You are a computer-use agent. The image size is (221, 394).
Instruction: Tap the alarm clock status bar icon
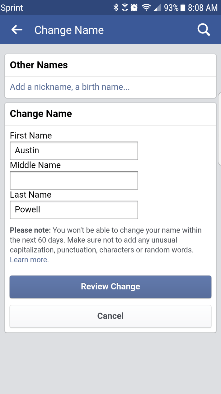[x=134, y=7]
